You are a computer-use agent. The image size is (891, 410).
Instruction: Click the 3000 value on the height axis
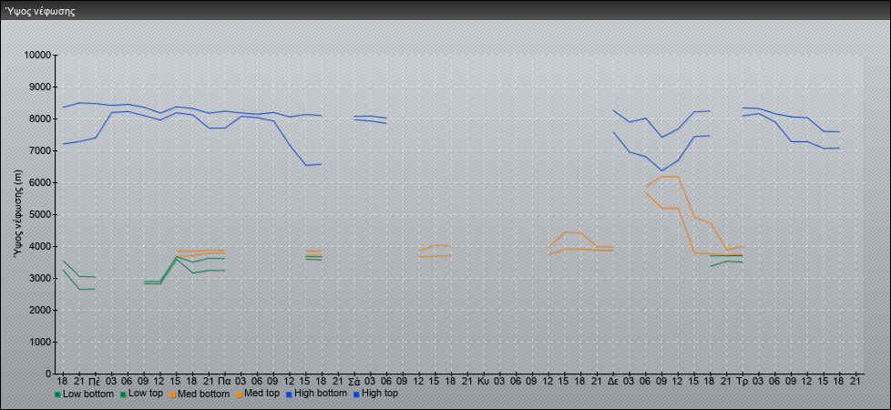tap(40, 278)
